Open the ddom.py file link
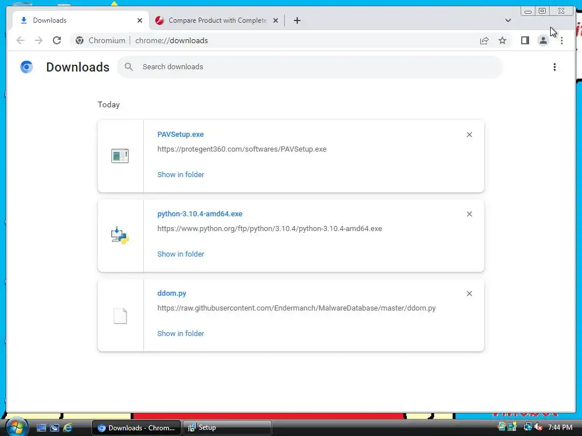582x436 pixels. click(x=172, y=293)
